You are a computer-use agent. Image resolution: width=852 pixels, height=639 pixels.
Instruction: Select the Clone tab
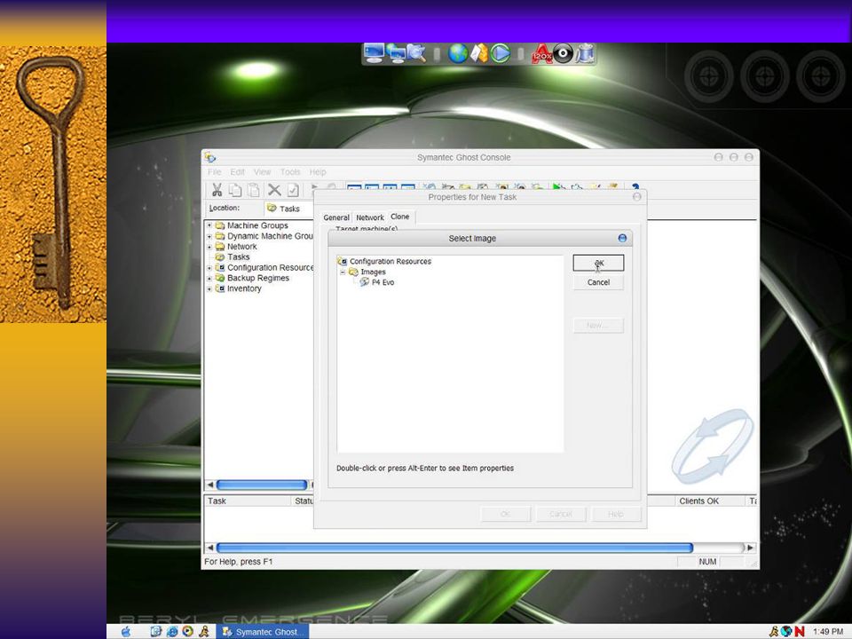400,217
